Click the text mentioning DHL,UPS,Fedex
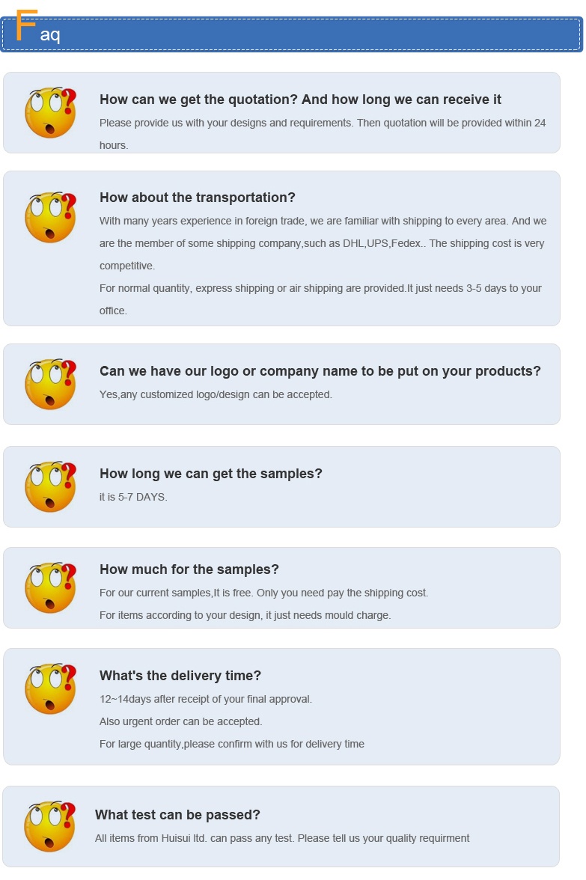The height and width of the screenshot is (880, 586). click(322, 244)
